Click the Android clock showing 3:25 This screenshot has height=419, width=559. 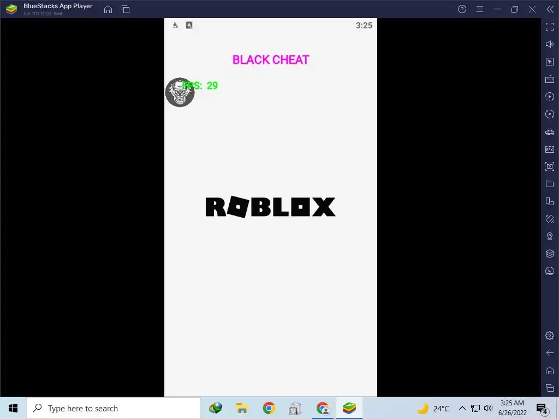pos(364,25)
